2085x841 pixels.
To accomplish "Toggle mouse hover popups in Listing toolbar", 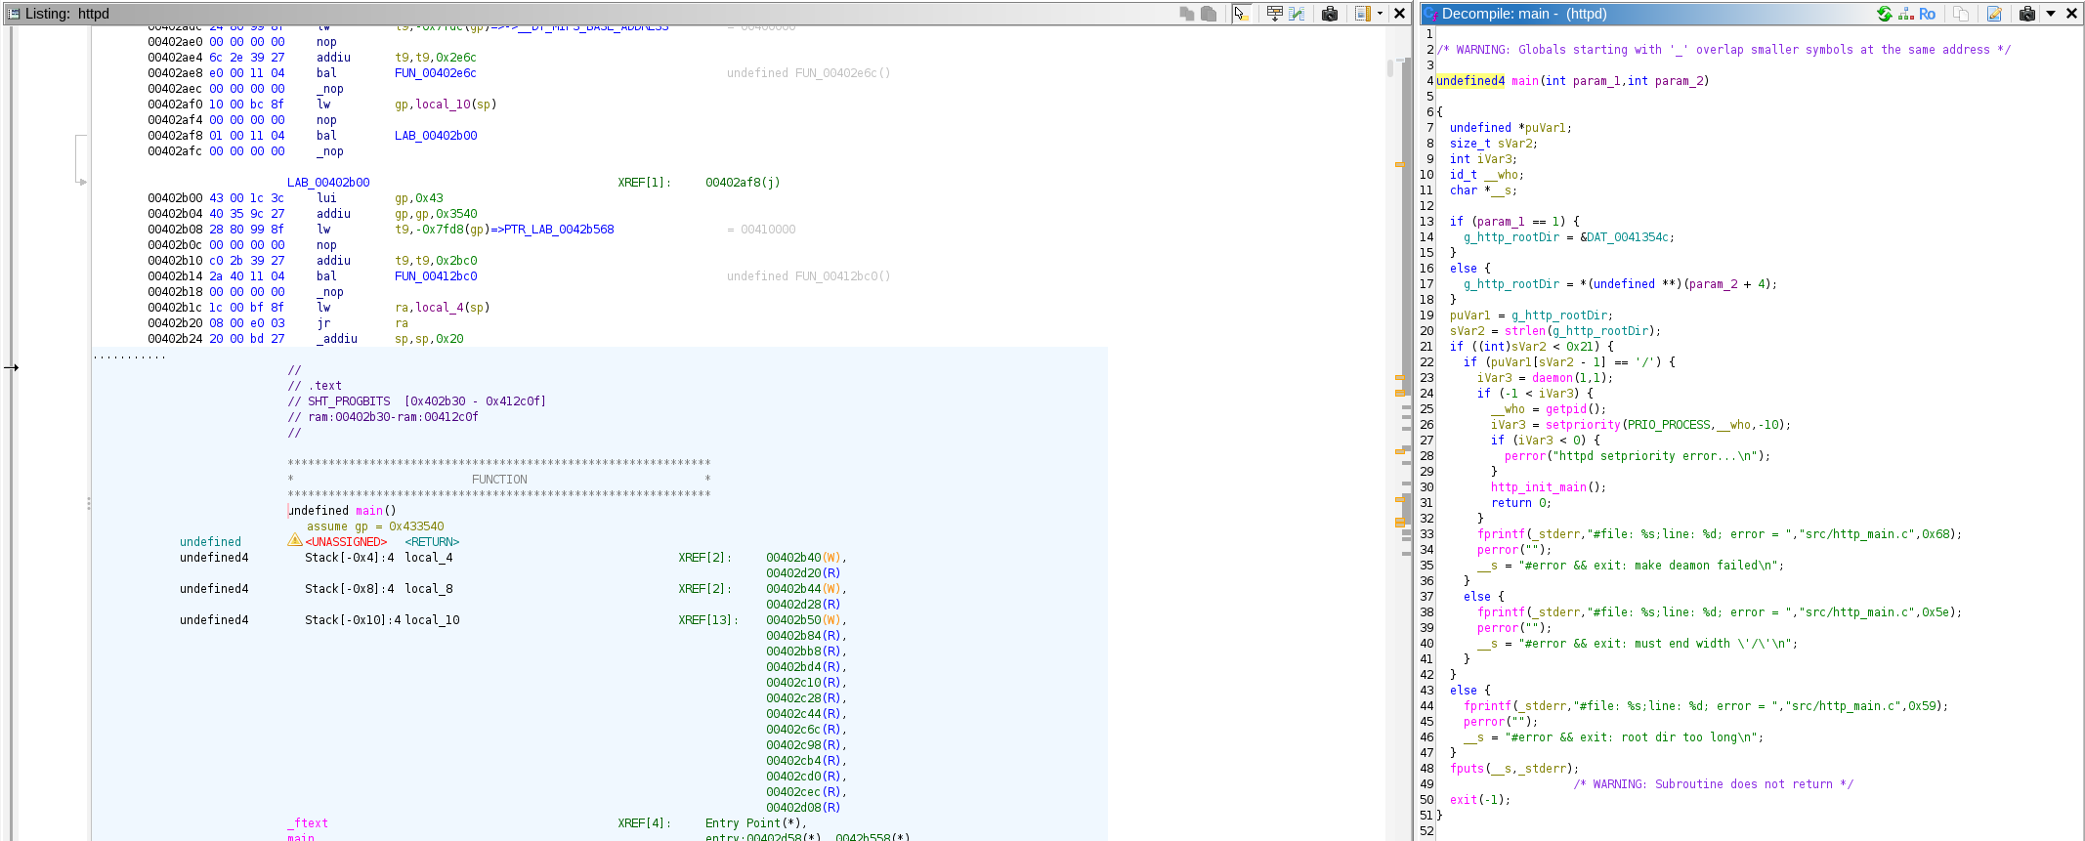I will pos(1241,14).
